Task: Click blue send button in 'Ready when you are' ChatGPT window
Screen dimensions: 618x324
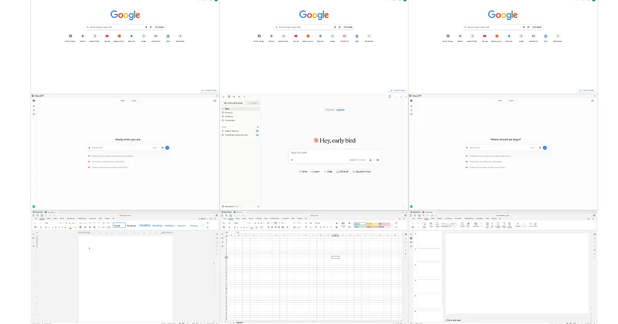Action: 167,148
